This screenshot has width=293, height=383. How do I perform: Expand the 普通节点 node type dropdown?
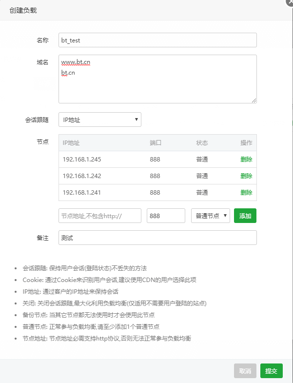tap(210, 216)
